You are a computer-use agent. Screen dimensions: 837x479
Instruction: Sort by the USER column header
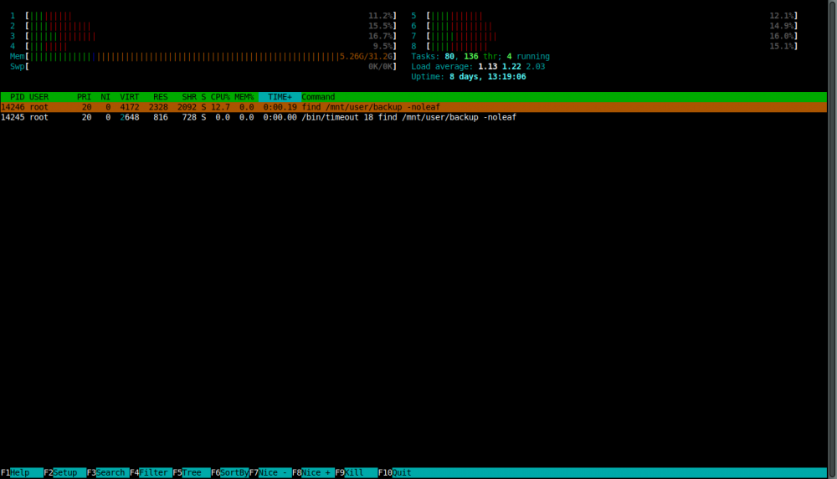39,97
